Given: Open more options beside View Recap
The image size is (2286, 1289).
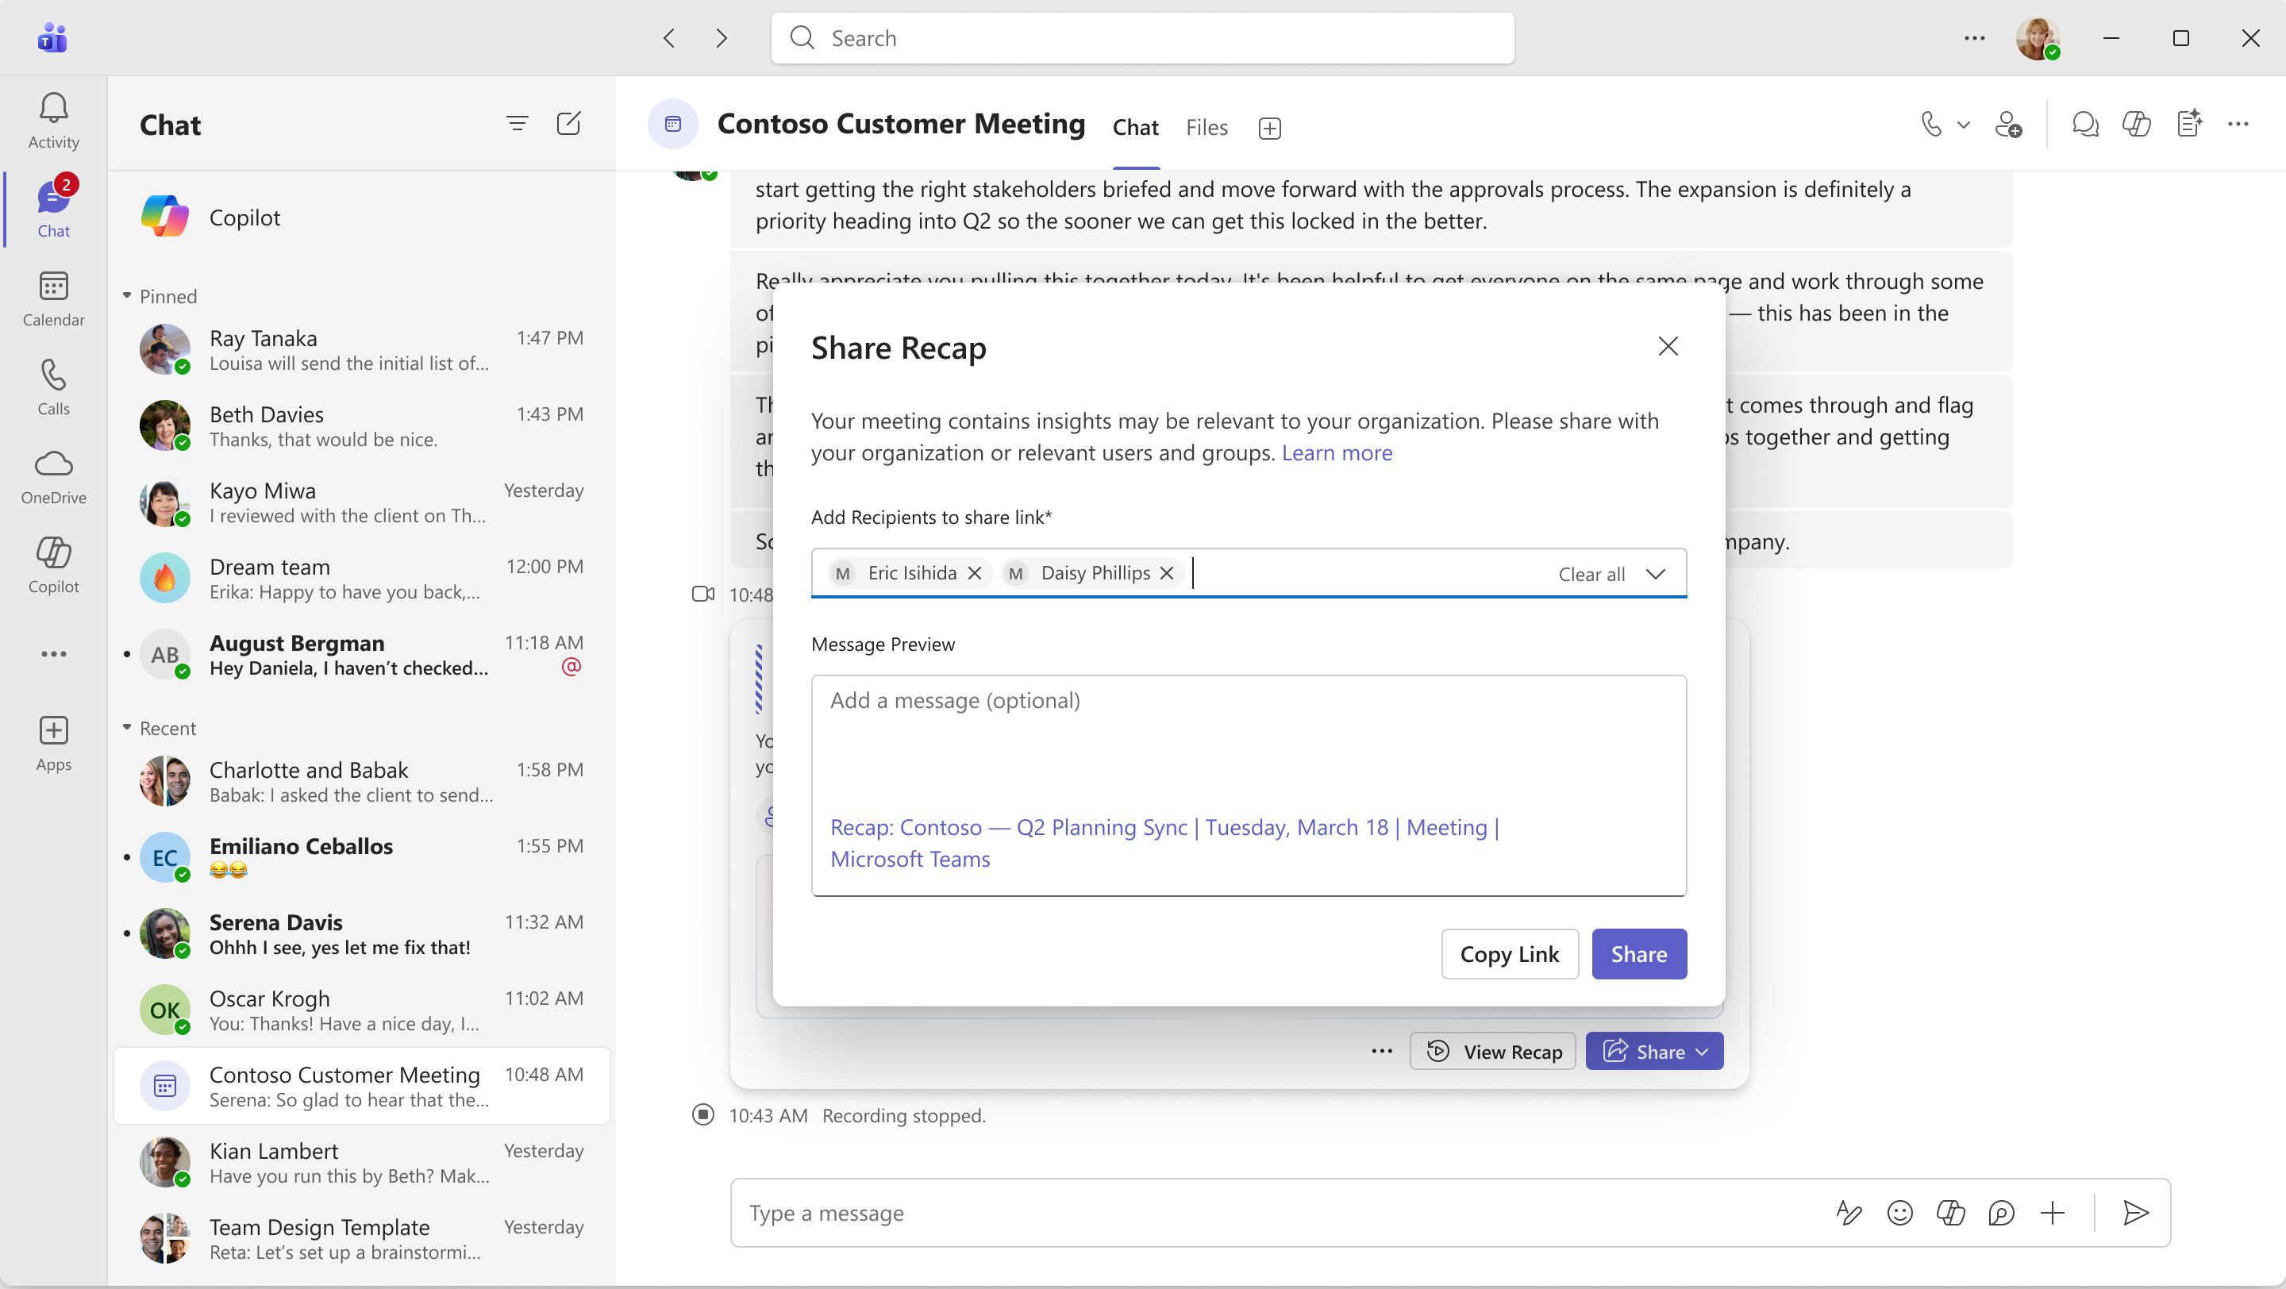Looking at the screenshot, I should pos(1382,1051).
